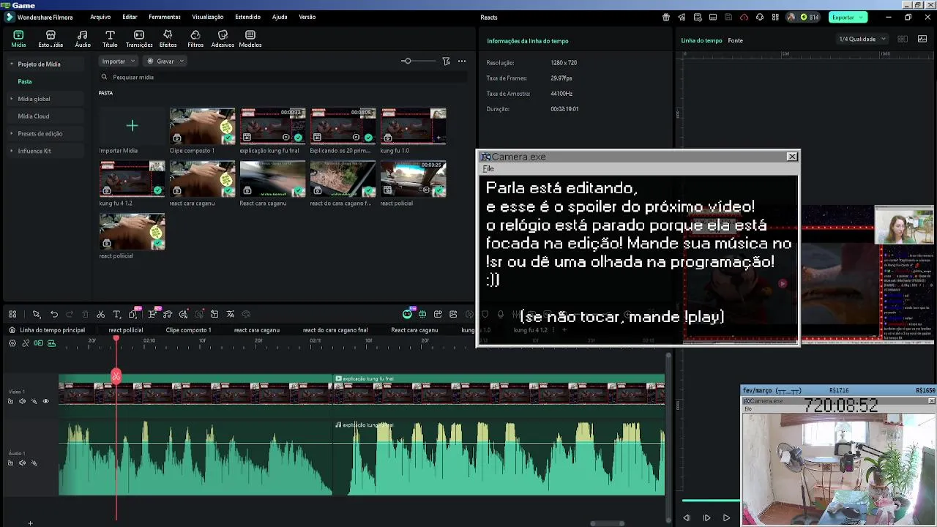Click the user credits 814 badge
Image resolution: width=937 pixels, height=527 pixels.
tap(810, 17)
